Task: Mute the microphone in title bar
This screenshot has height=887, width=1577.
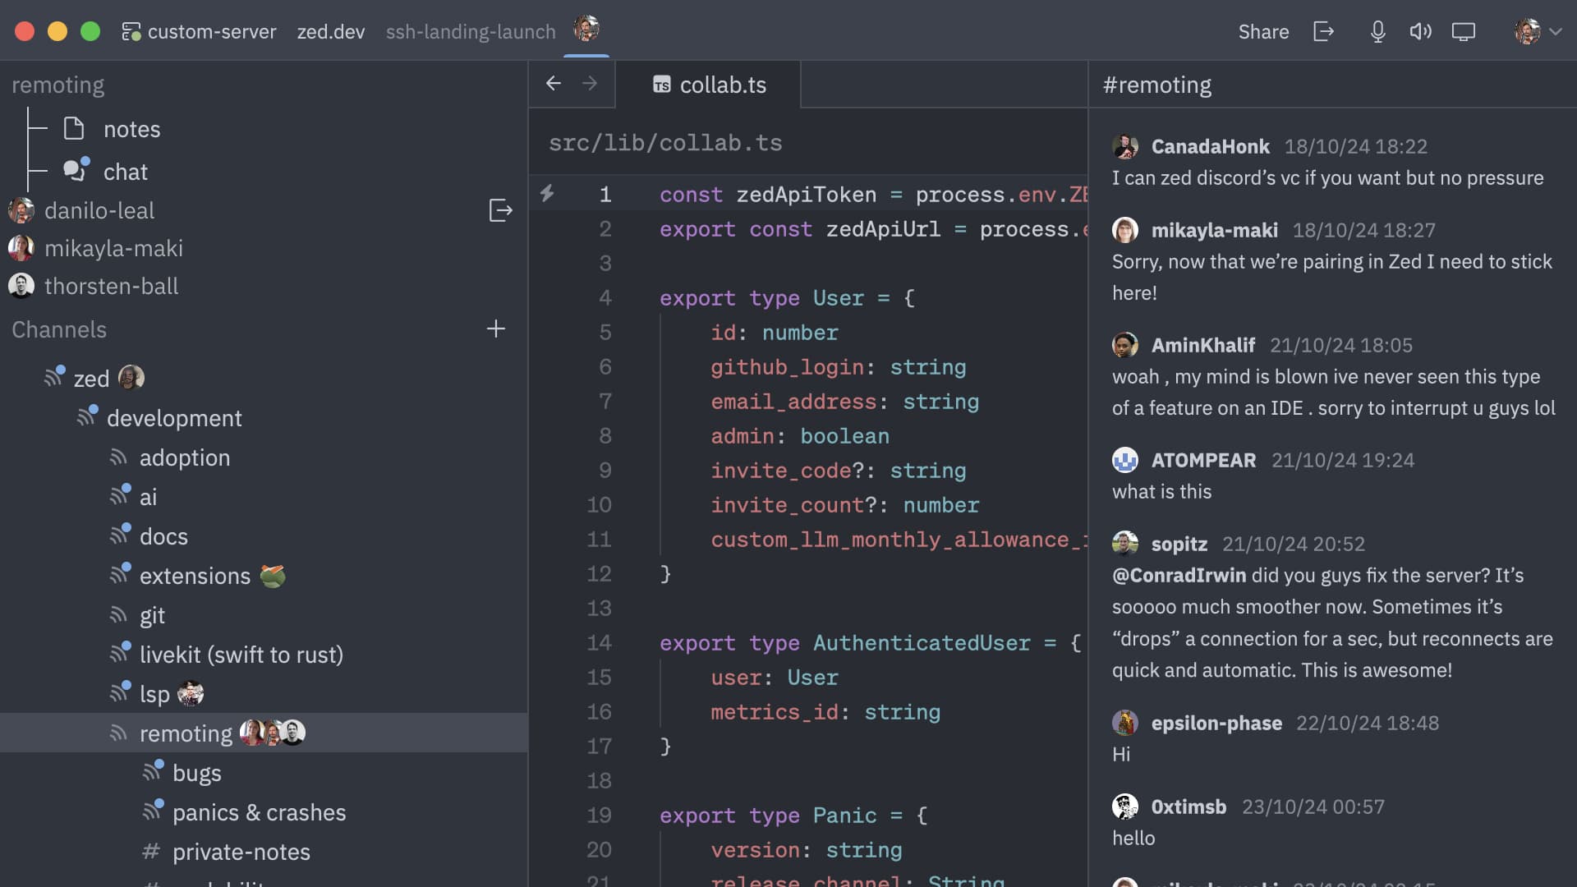Action: [x=1377, y=31]
